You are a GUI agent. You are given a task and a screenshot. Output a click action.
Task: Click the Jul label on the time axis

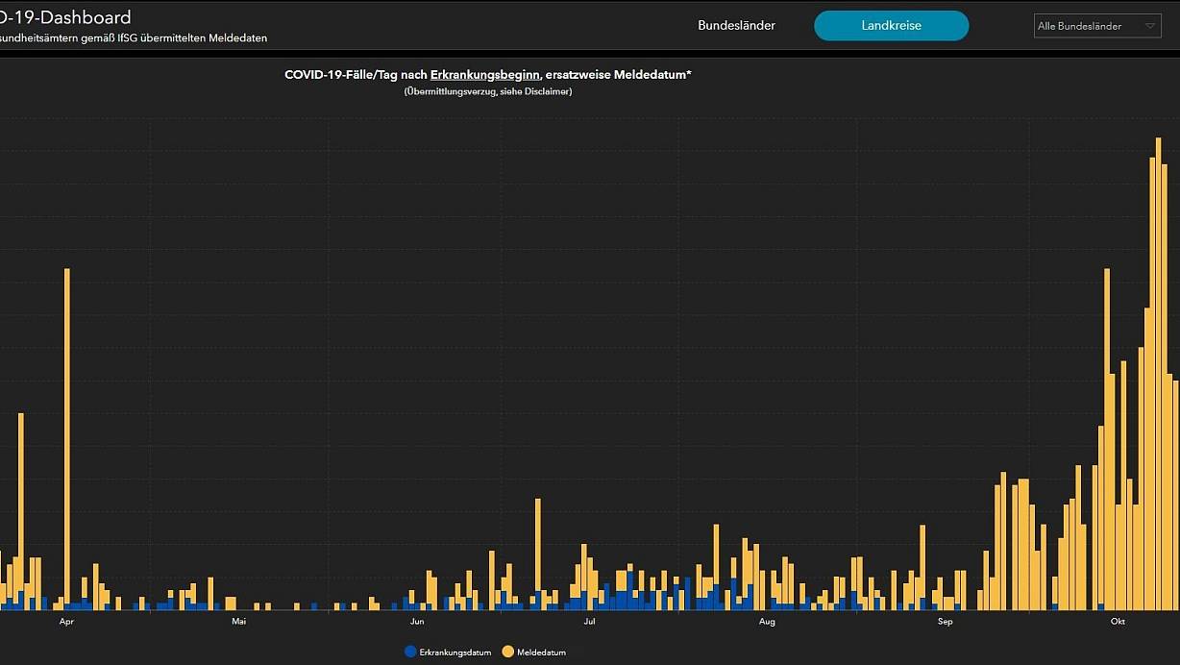[x=589, y=622]
